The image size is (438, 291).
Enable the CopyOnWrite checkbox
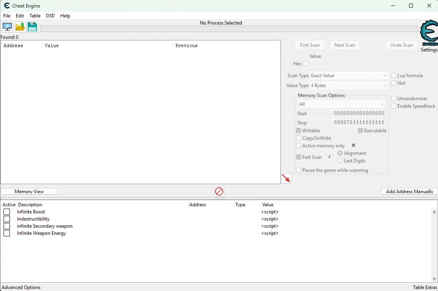point(299,138)
